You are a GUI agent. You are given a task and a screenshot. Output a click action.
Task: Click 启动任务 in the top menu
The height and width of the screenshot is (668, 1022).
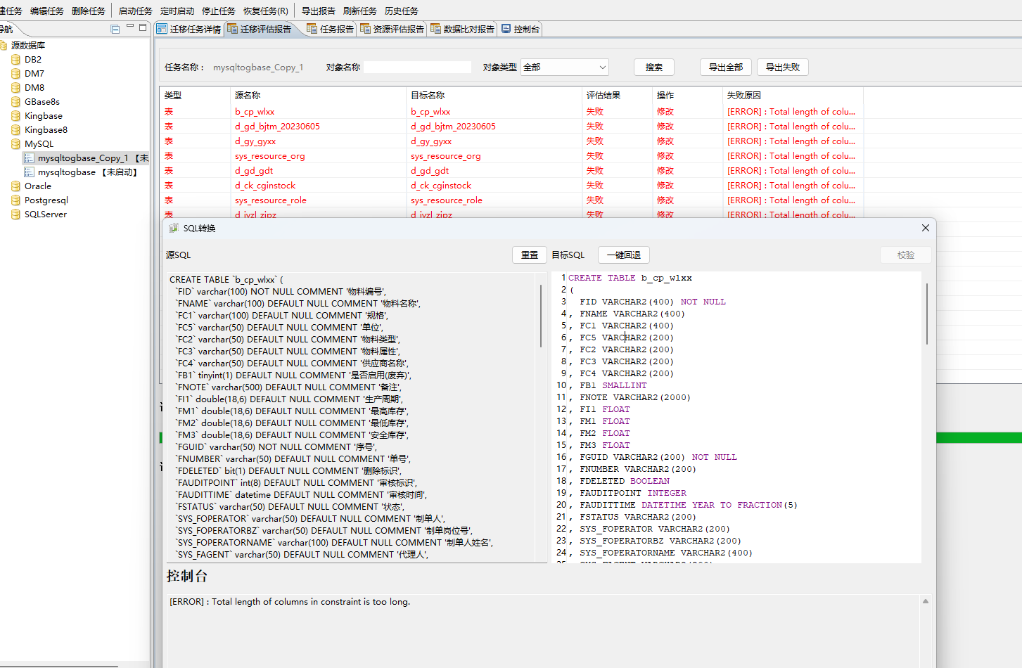(x=136, y=11)
